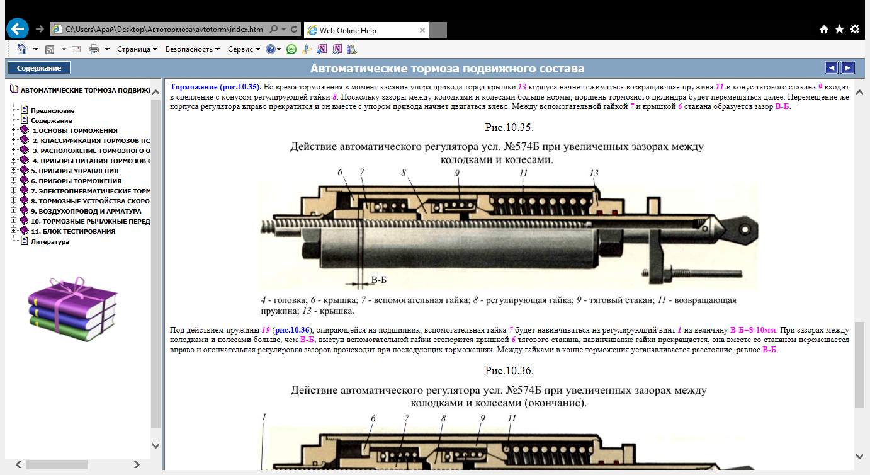Select the 11. БЛОК ТЕСТИРОВАНИЯ tree entry
Image resolution: width=870 pixels, height=475 pixels.
point(74,231)
